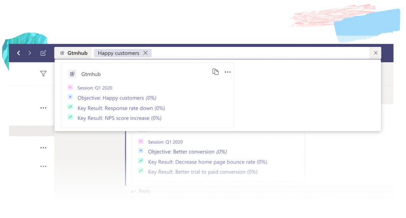The height and width of the screenshot is (218, 406).
Task: Copy the Gtmhub result card
Action: (215, 72)
